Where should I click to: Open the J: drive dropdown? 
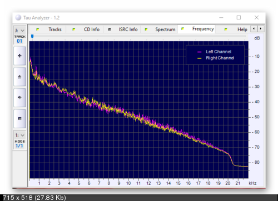(x=19, y=31)
